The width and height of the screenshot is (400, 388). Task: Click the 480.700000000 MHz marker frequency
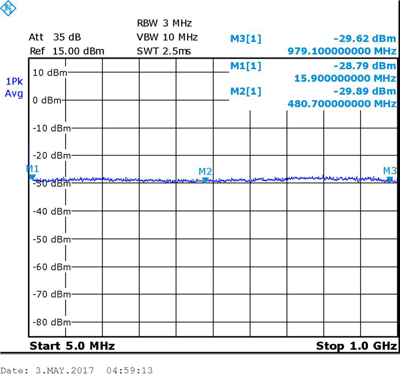tap(342, 103)
